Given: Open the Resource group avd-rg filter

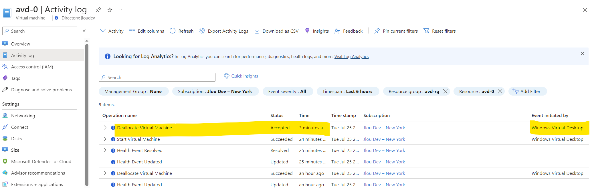Looking at the screenshot, I should (x=413, y=91).
